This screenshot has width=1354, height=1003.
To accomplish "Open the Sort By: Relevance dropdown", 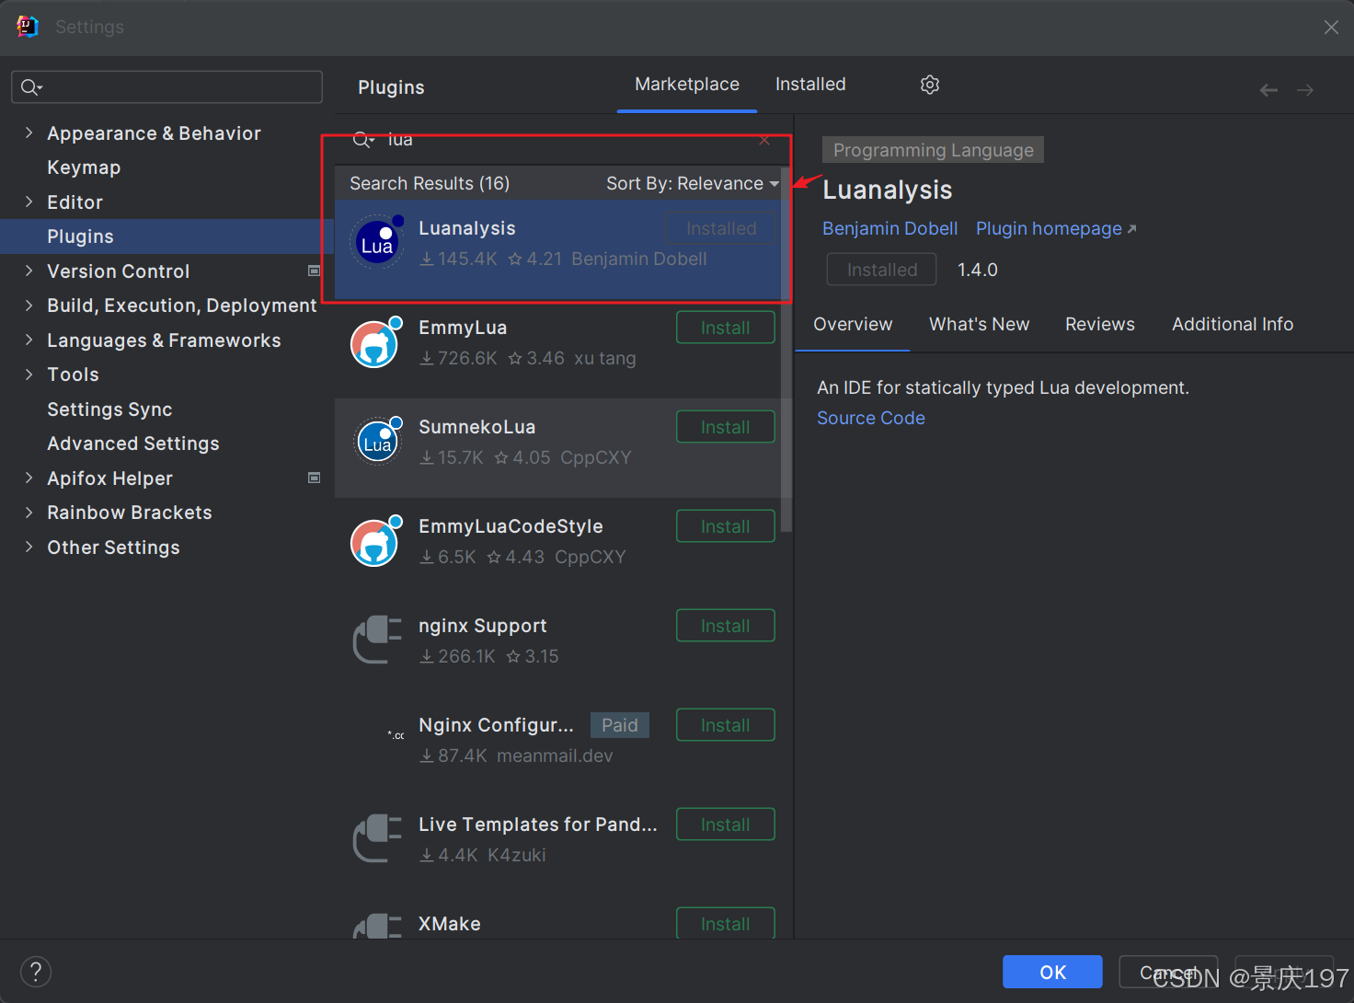I will [x=693, y=183].
